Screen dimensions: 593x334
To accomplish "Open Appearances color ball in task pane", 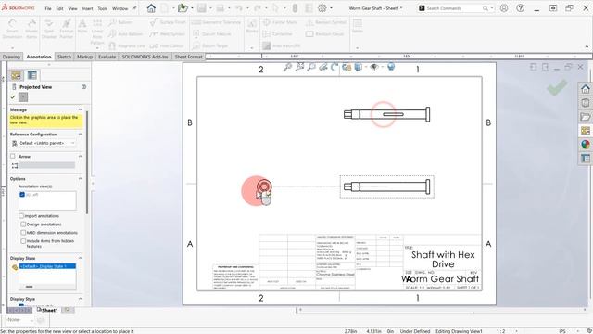I will [x=586, y=145].
